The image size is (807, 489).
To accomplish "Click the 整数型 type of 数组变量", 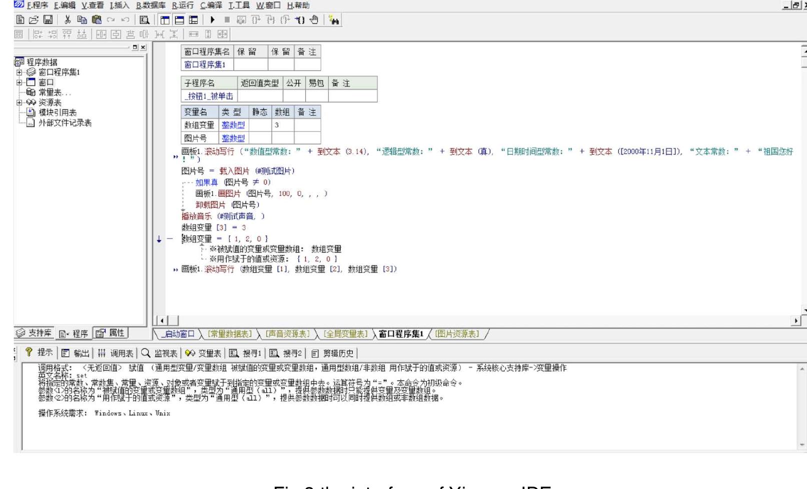I will pos(233,125).
